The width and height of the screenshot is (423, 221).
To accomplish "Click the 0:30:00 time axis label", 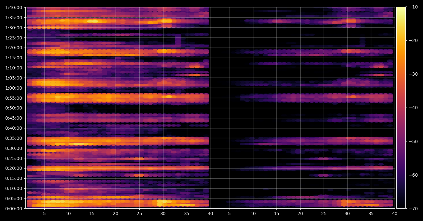I will coord(14,148).
